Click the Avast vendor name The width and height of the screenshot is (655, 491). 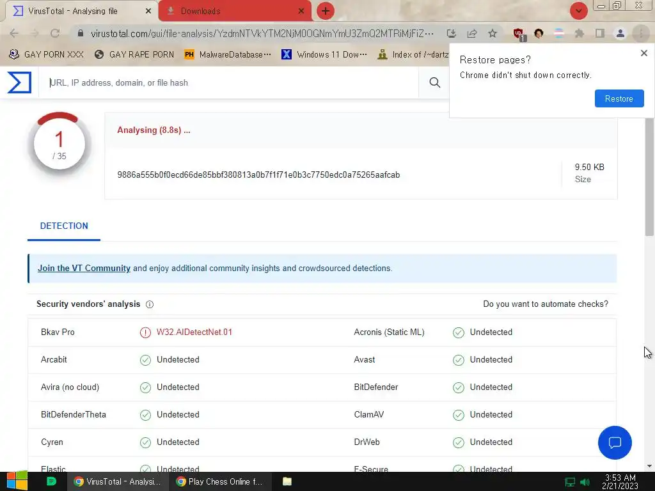tap(364, 359)
